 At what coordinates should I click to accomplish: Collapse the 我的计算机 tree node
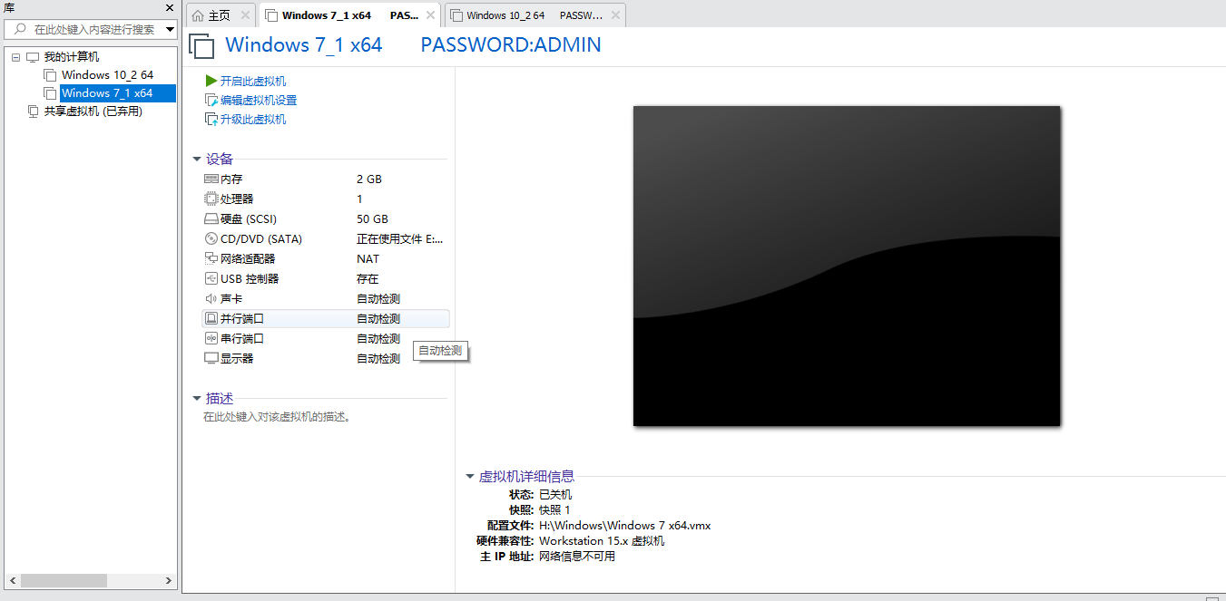(x=15, y=57)
